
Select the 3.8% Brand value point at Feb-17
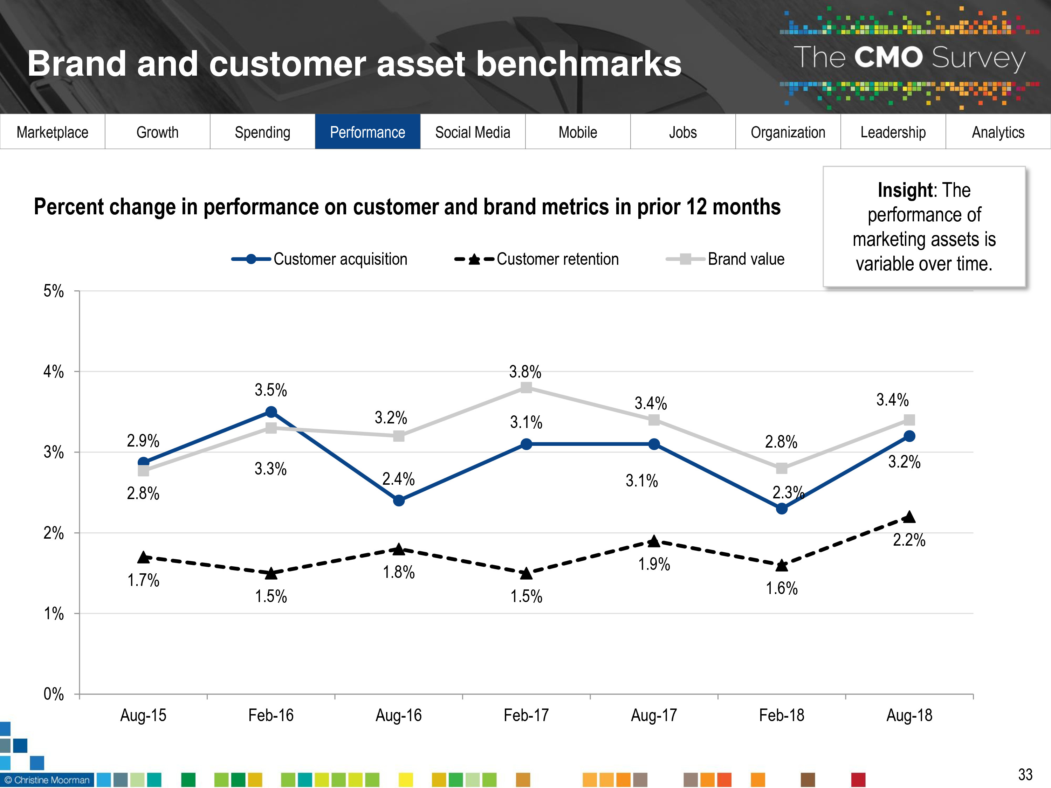526,388
